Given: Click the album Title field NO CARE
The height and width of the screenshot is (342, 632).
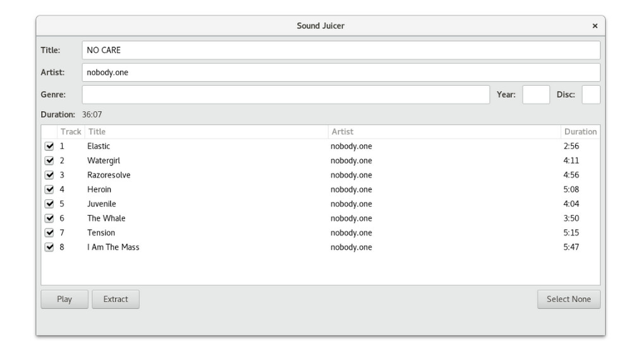Looking at the screenshot, I should pyautogui.click(x=341, y=50).
